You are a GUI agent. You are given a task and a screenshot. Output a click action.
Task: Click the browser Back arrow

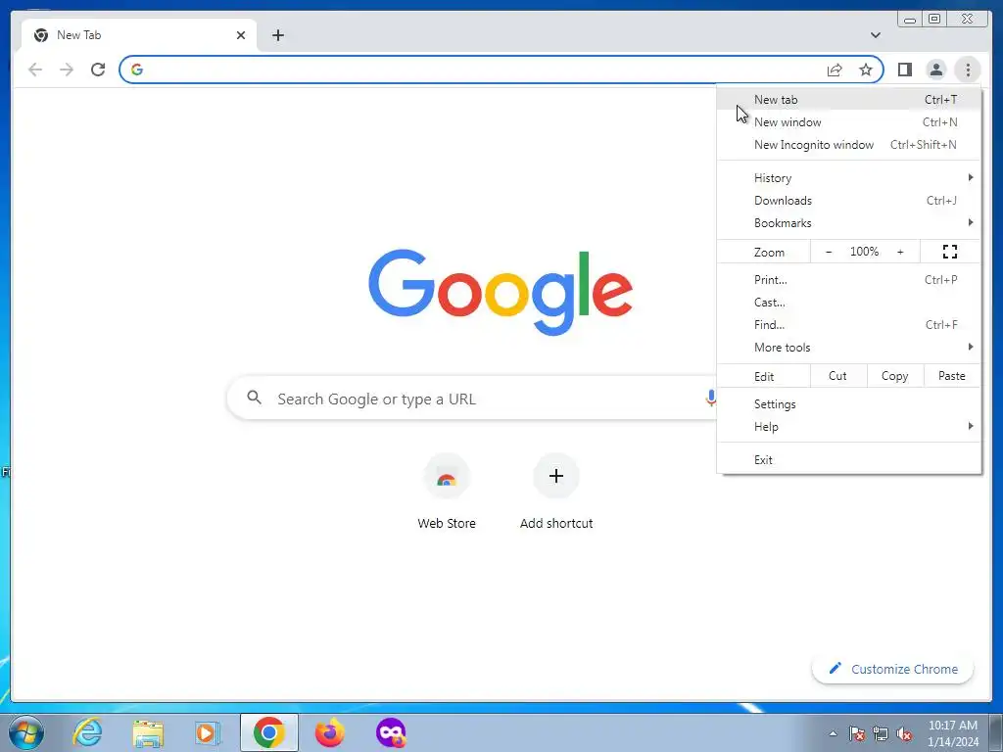tap(35, 70)
